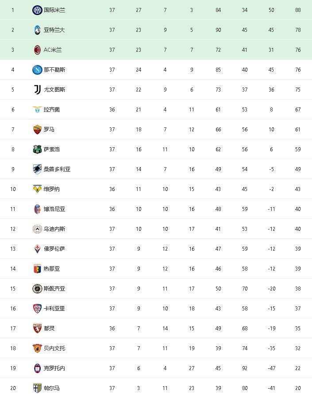The height and width of the screenshot is (394, 312).
Task: Click the Atalanta team logo
Action: pos(37,30)
